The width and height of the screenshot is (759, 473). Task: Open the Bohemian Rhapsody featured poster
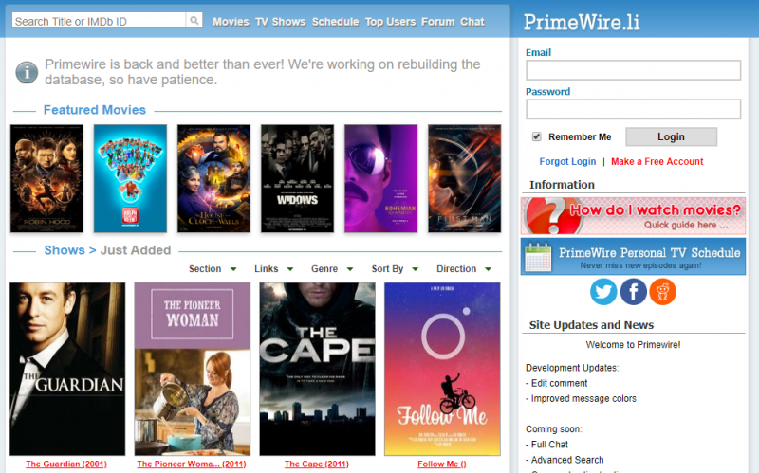pos(381,178)
